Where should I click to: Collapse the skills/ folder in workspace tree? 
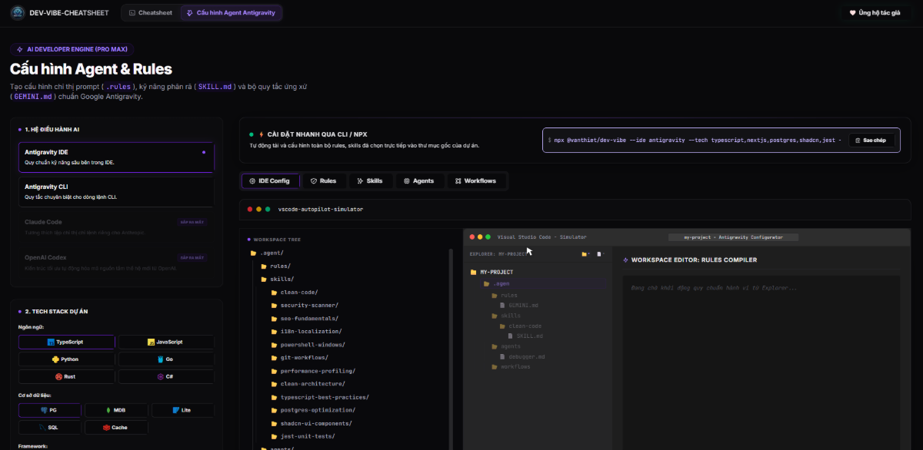(x=278, y=279)
